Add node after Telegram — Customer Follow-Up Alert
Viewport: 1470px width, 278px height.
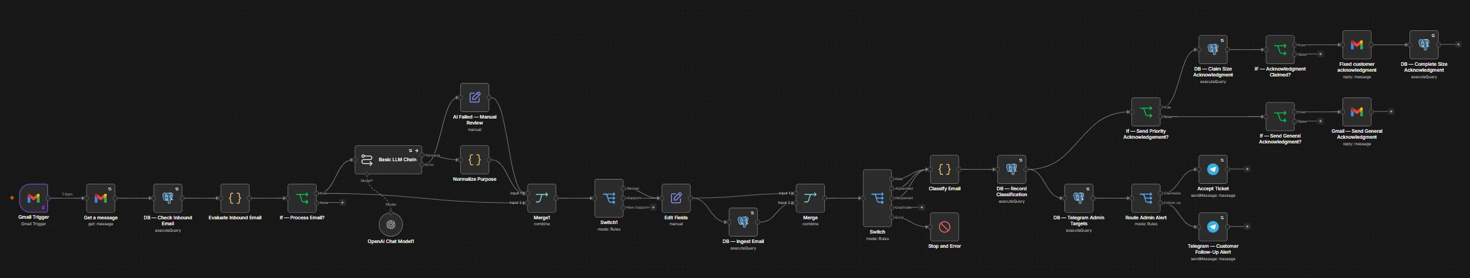tap(1247, 226)
